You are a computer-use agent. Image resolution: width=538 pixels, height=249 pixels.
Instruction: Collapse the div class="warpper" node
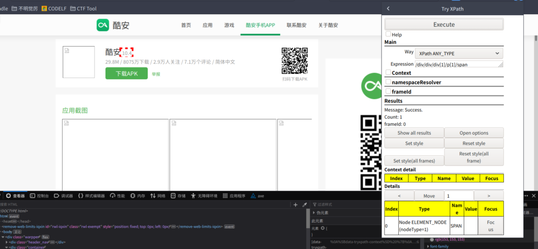[x=3, y=236]
